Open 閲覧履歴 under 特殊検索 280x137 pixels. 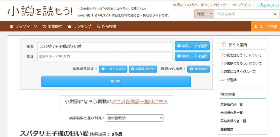click(227, 129)
